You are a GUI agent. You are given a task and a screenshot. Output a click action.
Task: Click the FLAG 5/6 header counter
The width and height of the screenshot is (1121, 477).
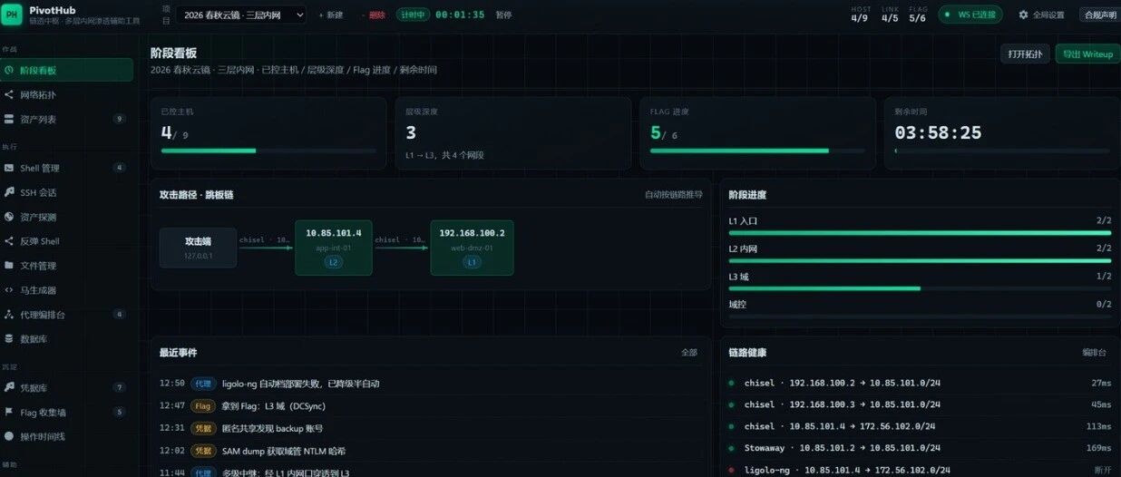click(x=918, y=15)
